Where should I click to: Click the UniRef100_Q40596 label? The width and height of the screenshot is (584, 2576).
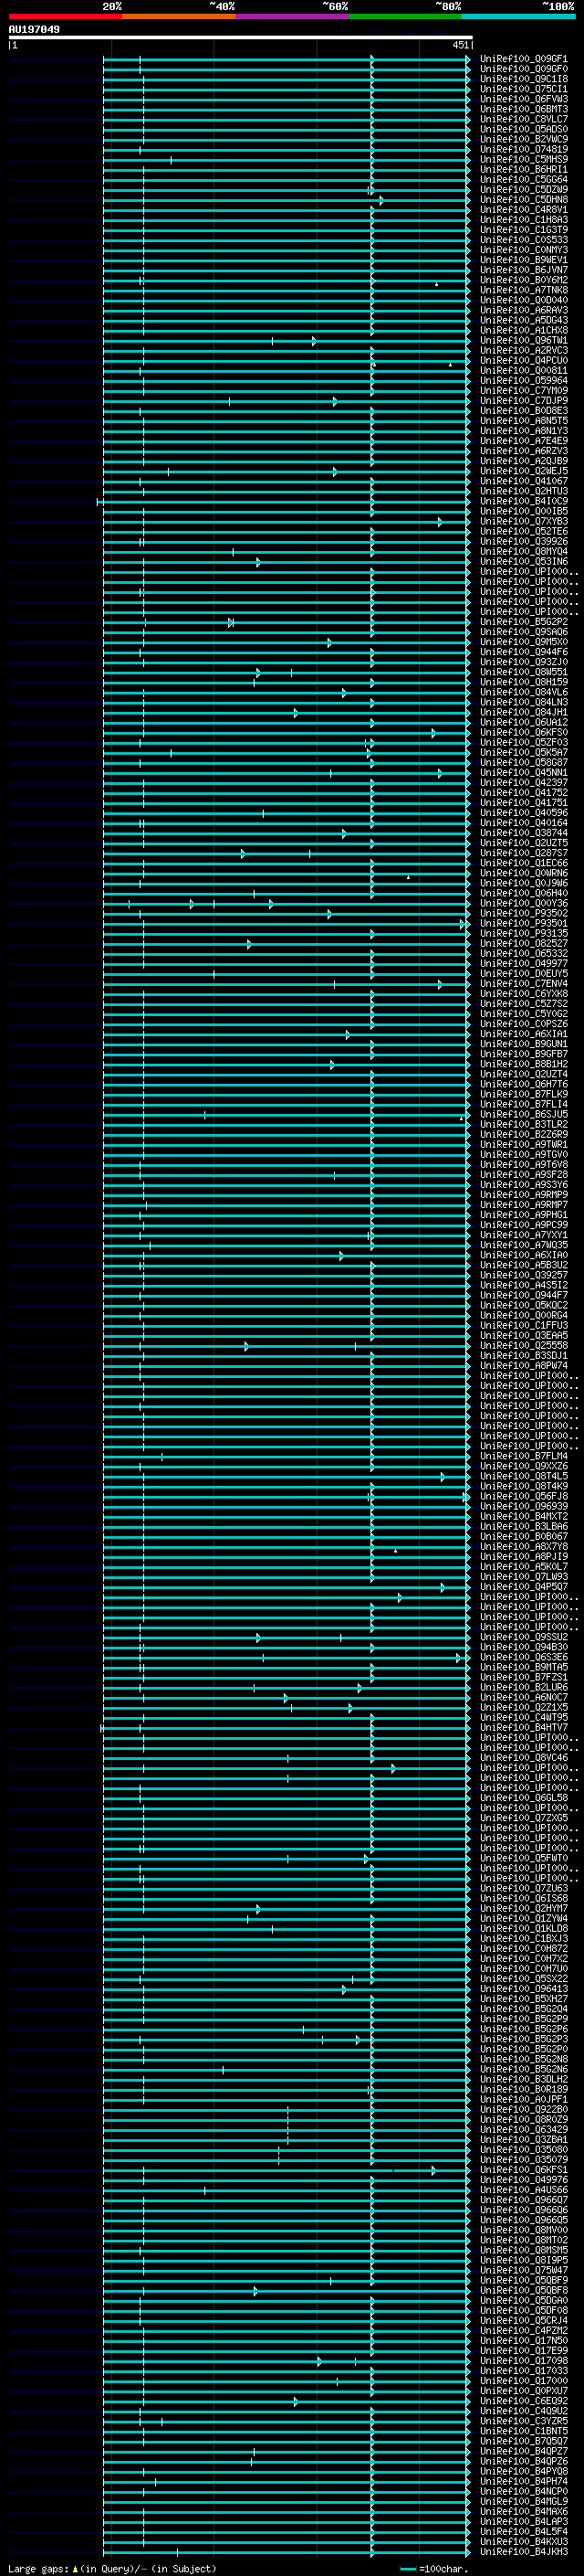[x=524, y=813]
